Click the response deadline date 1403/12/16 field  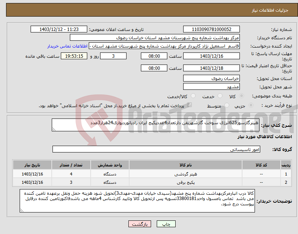tap(212, 56)
